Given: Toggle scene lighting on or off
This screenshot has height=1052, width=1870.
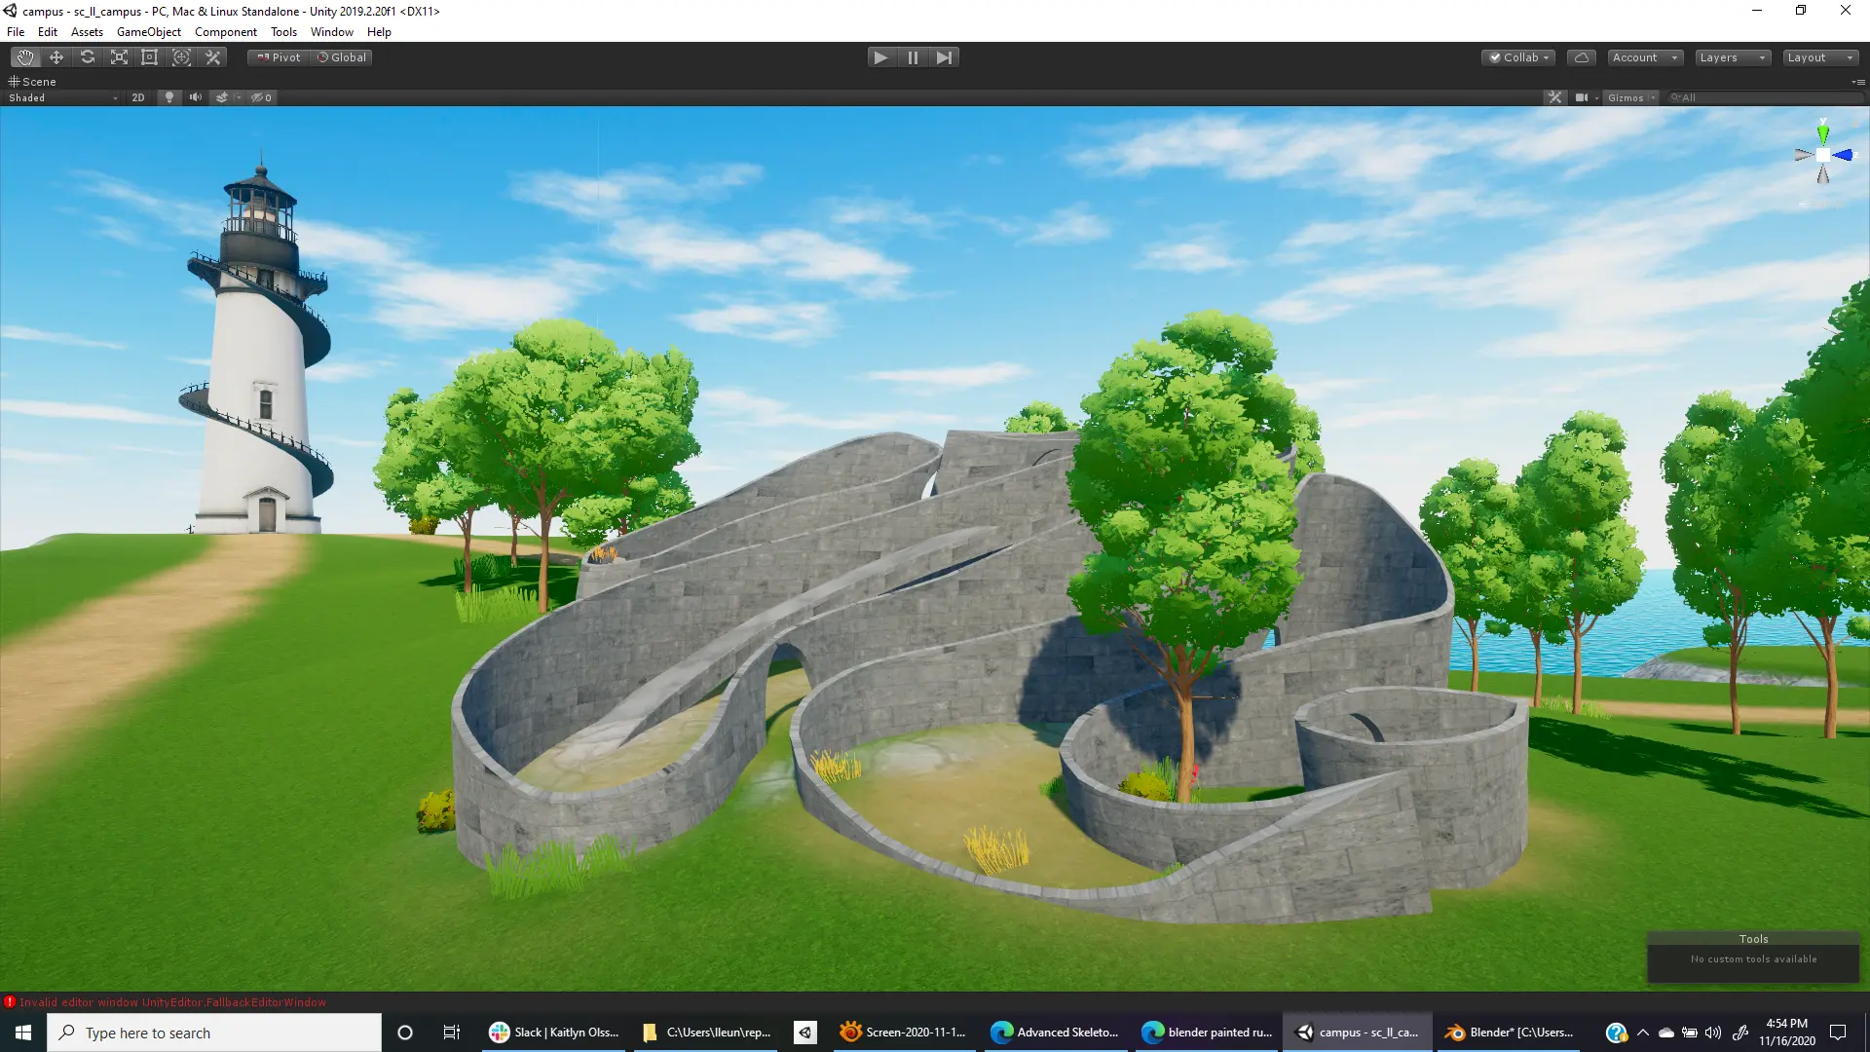Looking at the screenshot, I should 169,97.
